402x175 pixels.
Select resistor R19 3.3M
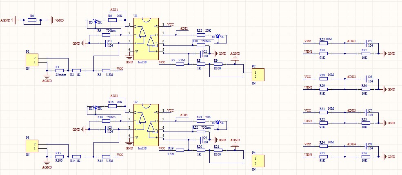coord(180,150)
